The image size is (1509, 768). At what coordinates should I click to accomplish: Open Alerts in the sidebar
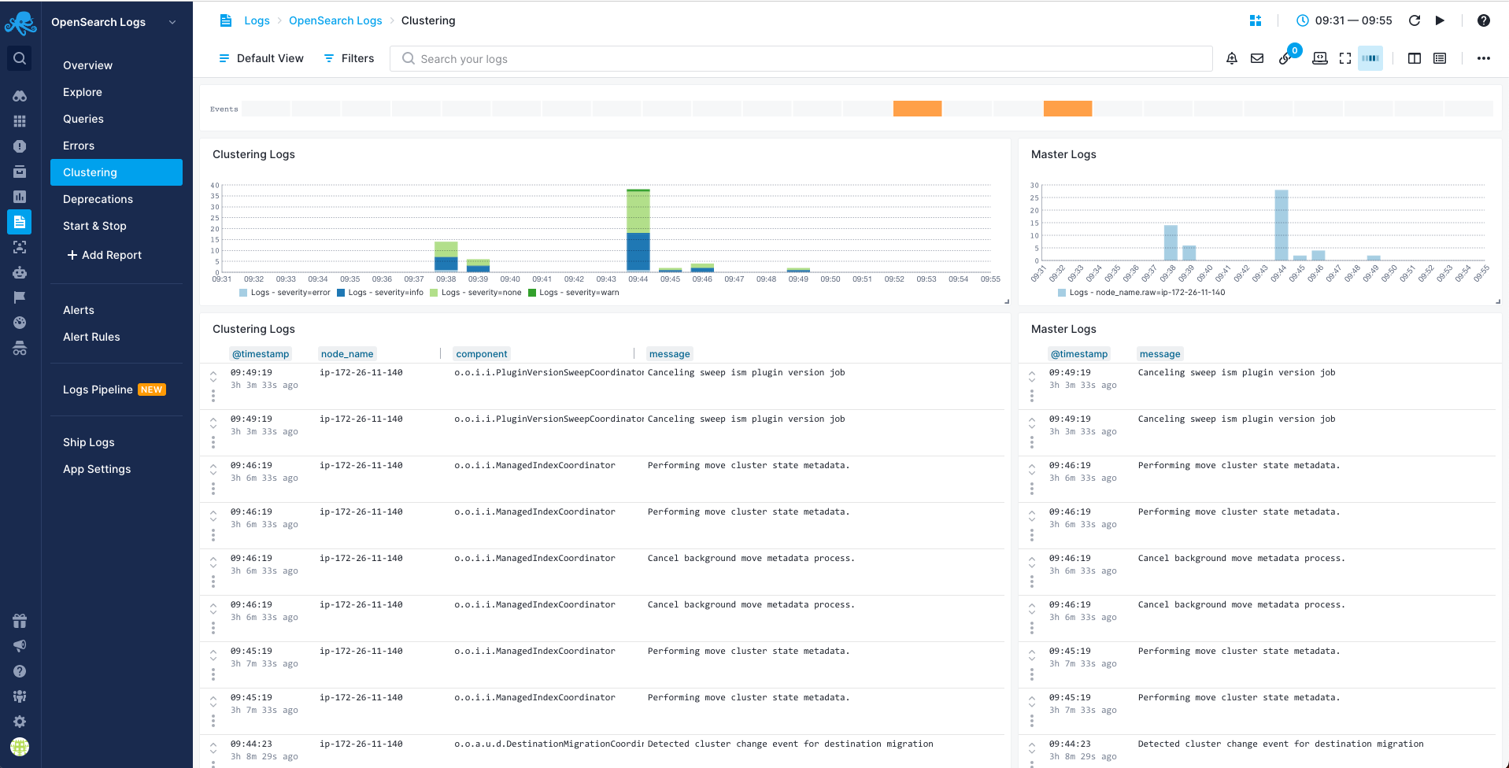pos(79,310)
